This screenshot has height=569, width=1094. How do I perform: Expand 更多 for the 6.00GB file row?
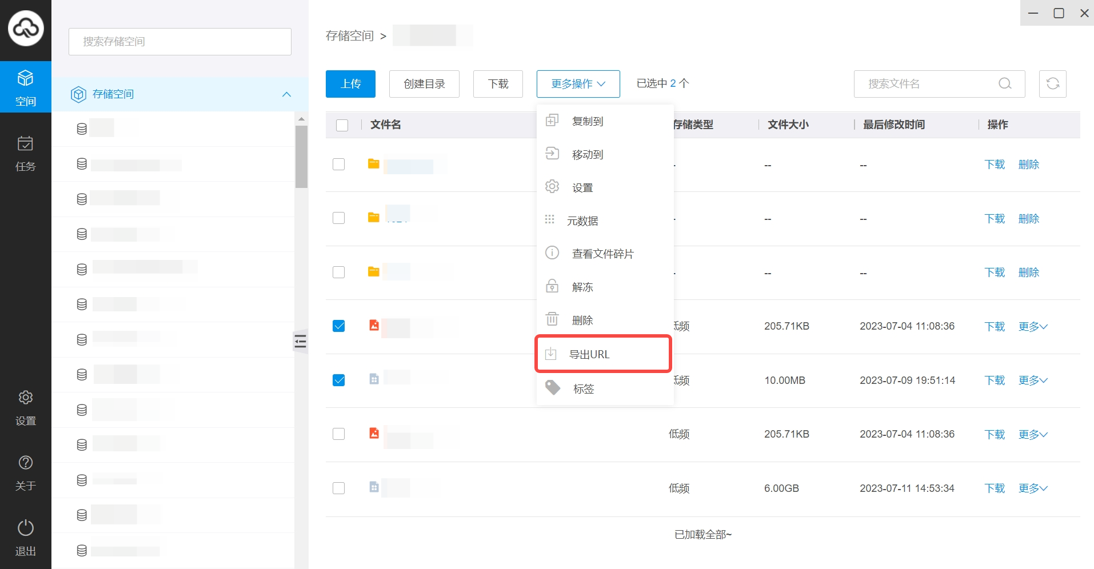pyautogui.click(x=1032, y=488)
